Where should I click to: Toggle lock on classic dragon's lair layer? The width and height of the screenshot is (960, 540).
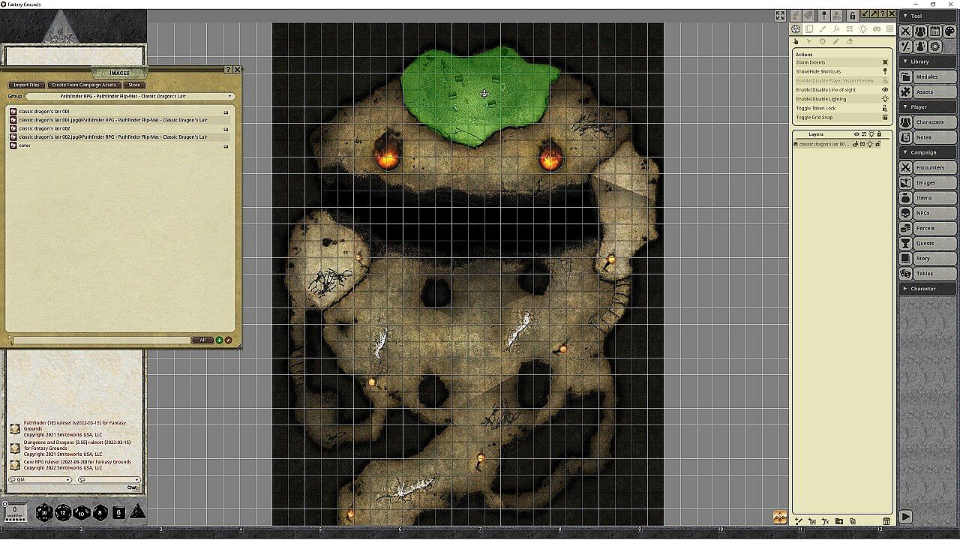click(x=877, y=144)
